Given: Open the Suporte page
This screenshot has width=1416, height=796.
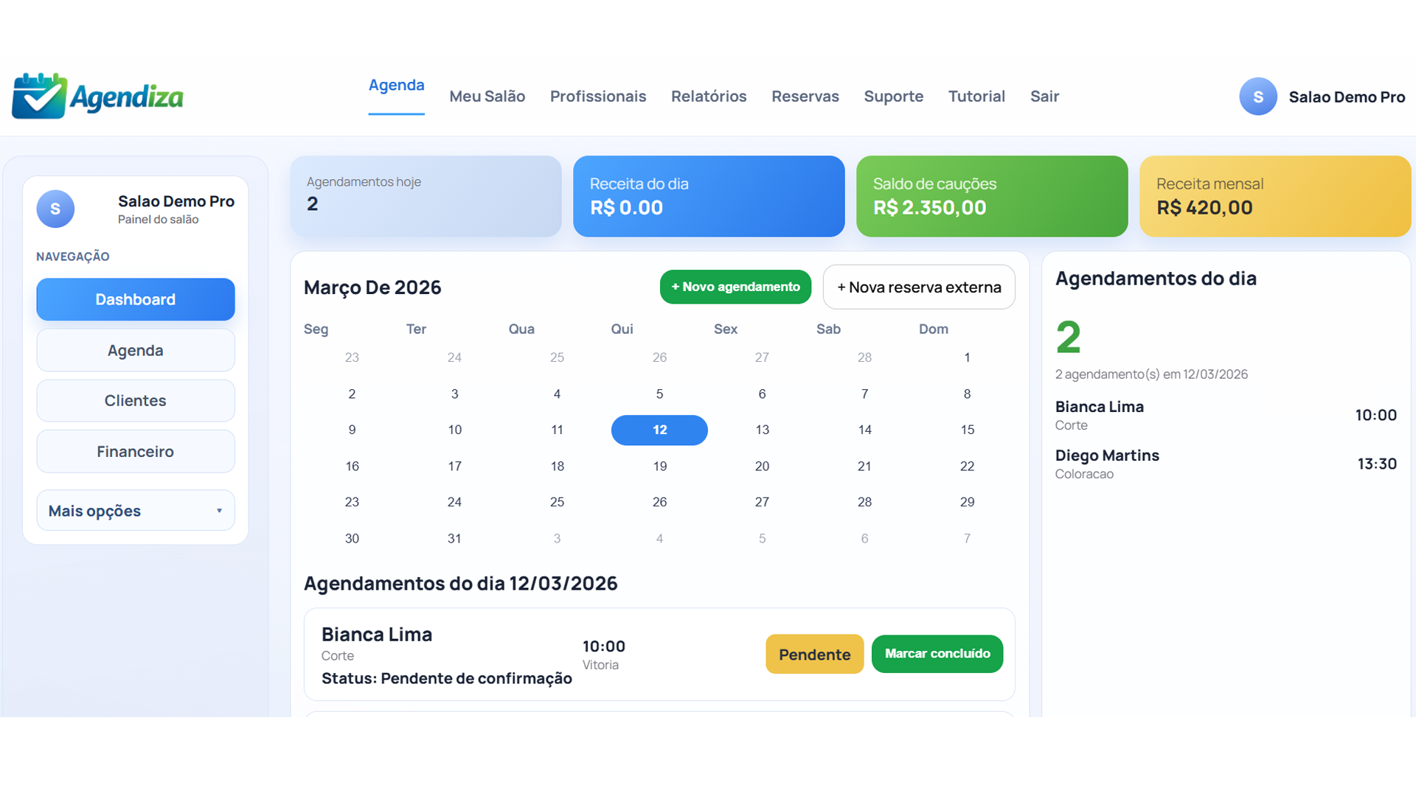Looking at the screenshot, I should tap(893, 96).
